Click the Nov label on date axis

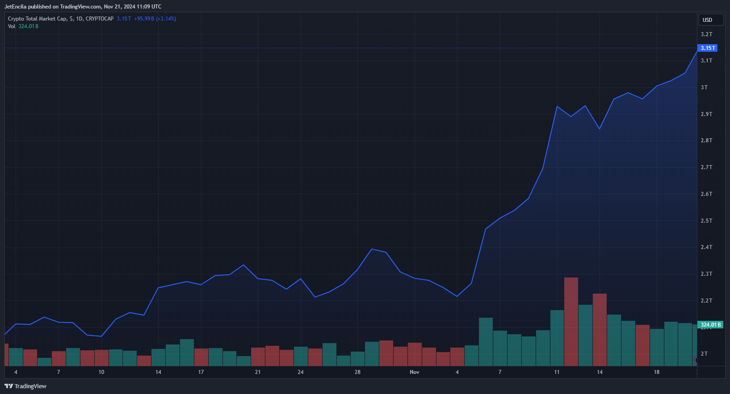pyautogui.click(x=415, y=372)
